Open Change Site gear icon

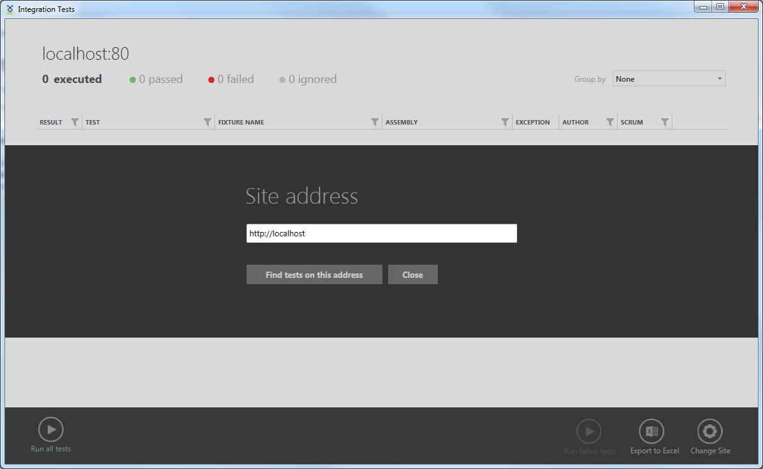[x=710, y=431]
